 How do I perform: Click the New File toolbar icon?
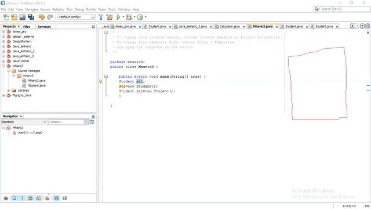coord(6,17)
